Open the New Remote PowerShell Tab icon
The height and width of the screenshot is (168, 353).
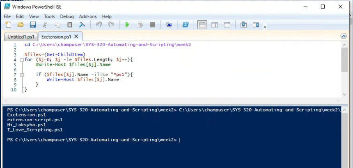click(169, 25)
